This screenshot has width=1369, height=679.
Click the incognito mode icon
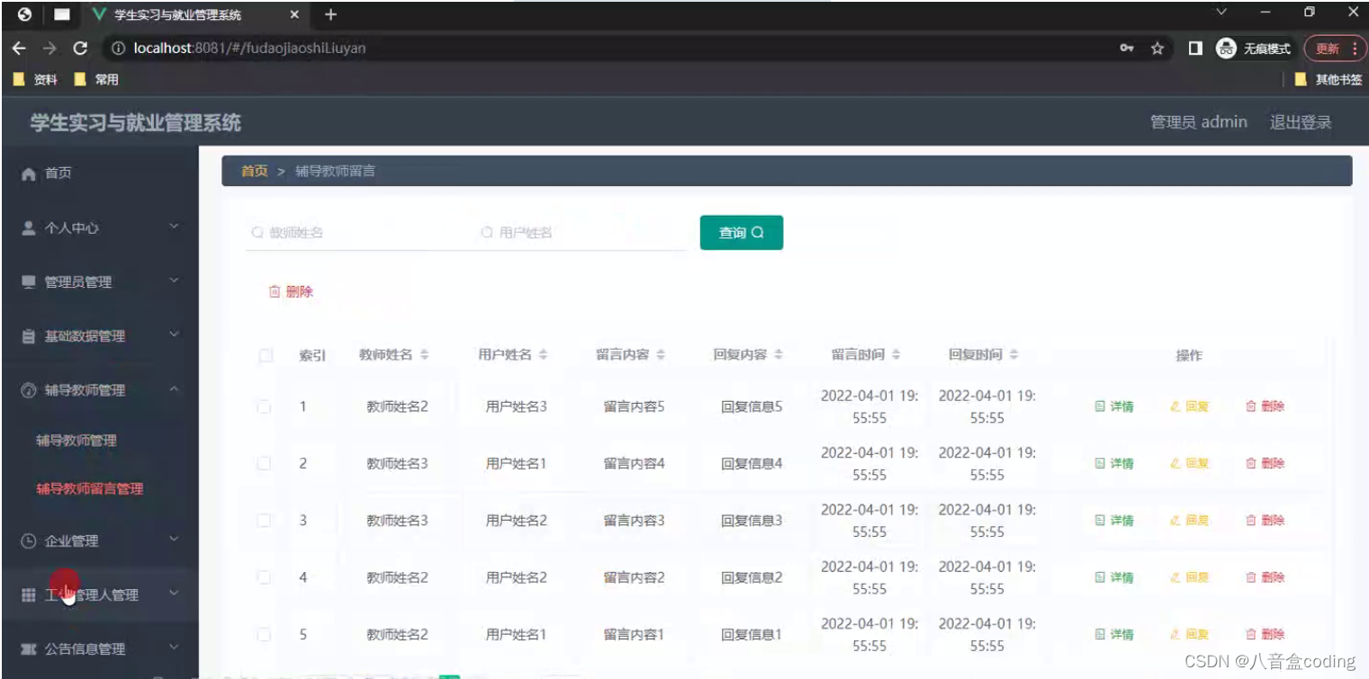click(x=1226, y=49)
